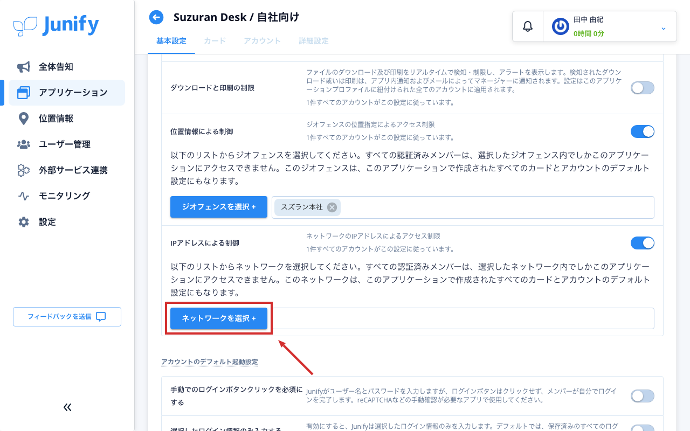690x431 pixels.
Task: Open 設定 gear icon
Action: click(x=24, y=222)
